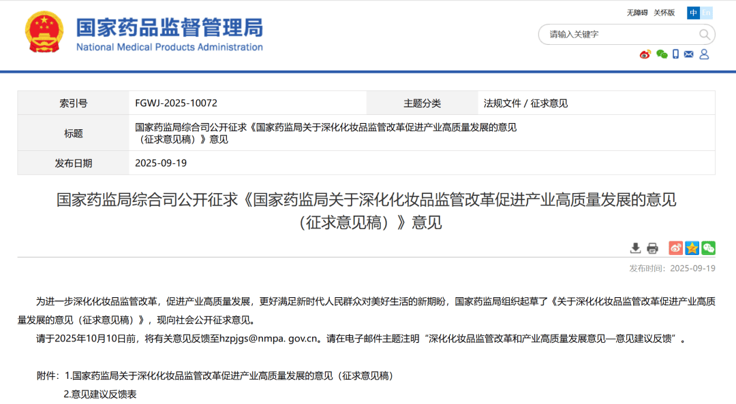Click the download icon above the article
Viewport: 736px width, 404px height.
[636, 248]
